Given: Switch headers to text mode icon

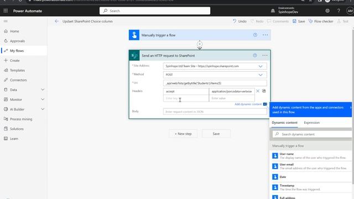Looking at the screenshot, I should pyautogui.click(x=264, y=91).
